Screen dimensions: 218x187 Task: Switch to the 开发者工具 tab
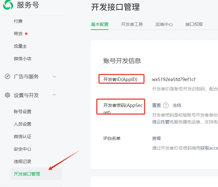pyautogui.click(x=132, y=24)
